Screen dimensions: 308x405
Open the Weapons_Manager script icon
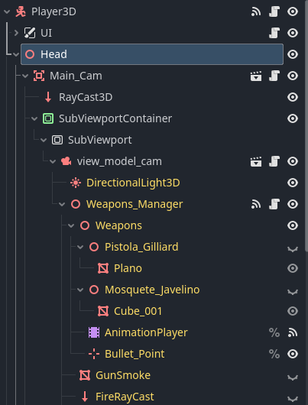pyautogui.click(x=274, y=204)
